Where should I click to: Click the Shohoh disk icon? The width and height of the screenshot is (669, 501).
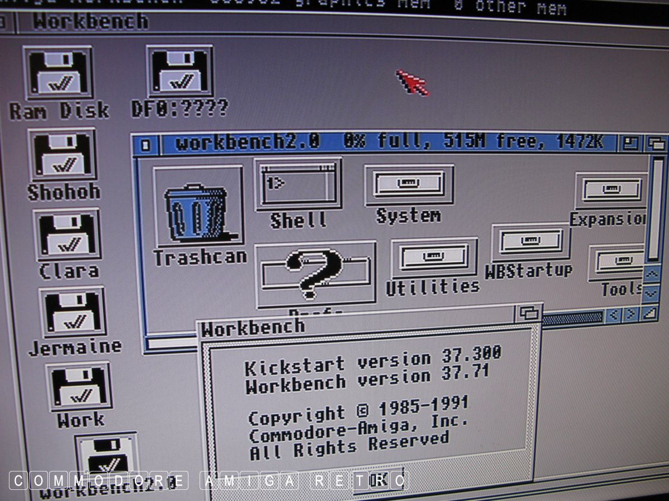coord(62,155)
